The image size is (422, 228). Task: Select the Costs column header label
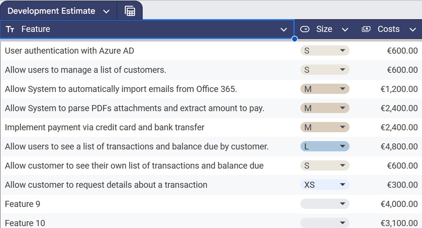pyautogui.click(x=388, y=29)
